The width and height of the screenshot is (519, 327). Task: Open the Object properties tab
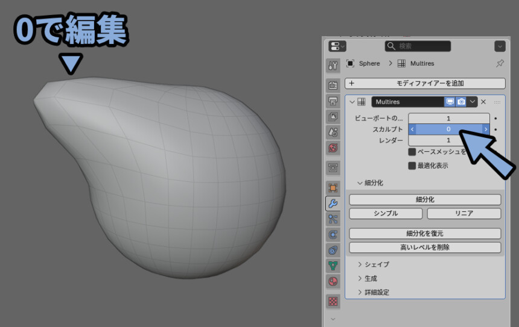(333, 188)
